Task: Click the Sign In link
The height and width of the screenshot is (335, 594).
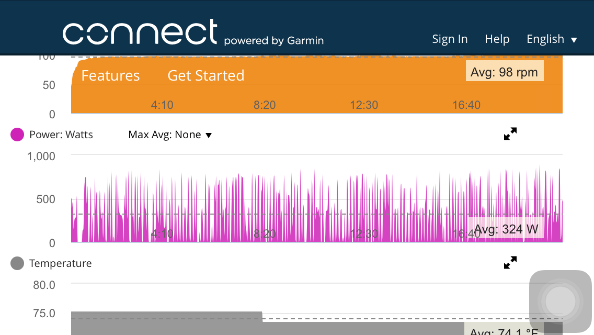Action: 450,39
